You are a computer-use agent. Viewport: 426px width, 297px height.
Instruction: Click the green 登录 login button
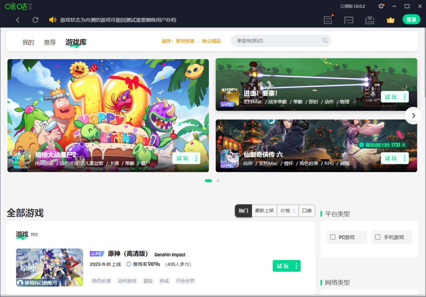click(411, 19)
